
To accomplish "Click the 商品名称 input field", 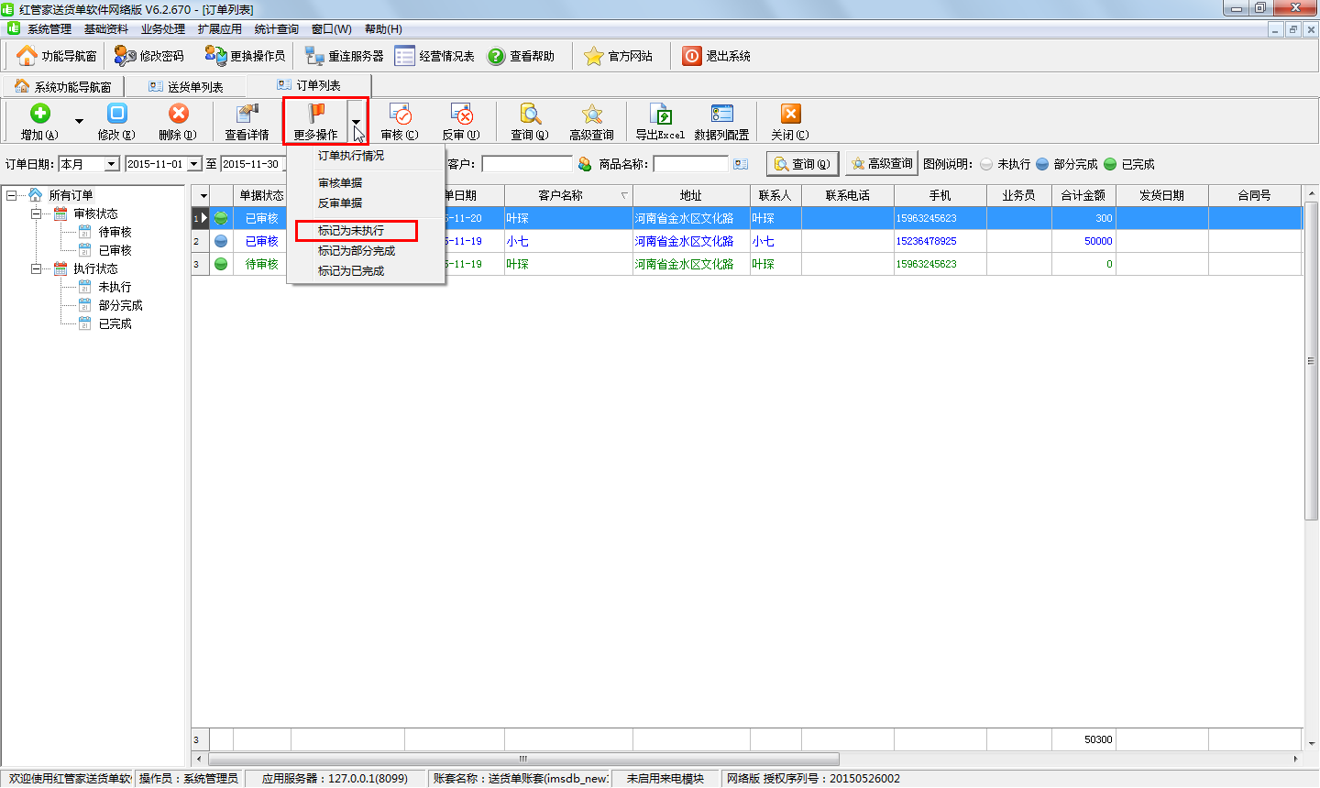I will click(690, 164).
